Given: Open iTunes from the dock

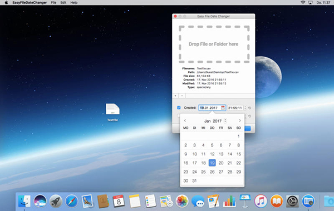Looking at the screenshot, I should 261,201.
